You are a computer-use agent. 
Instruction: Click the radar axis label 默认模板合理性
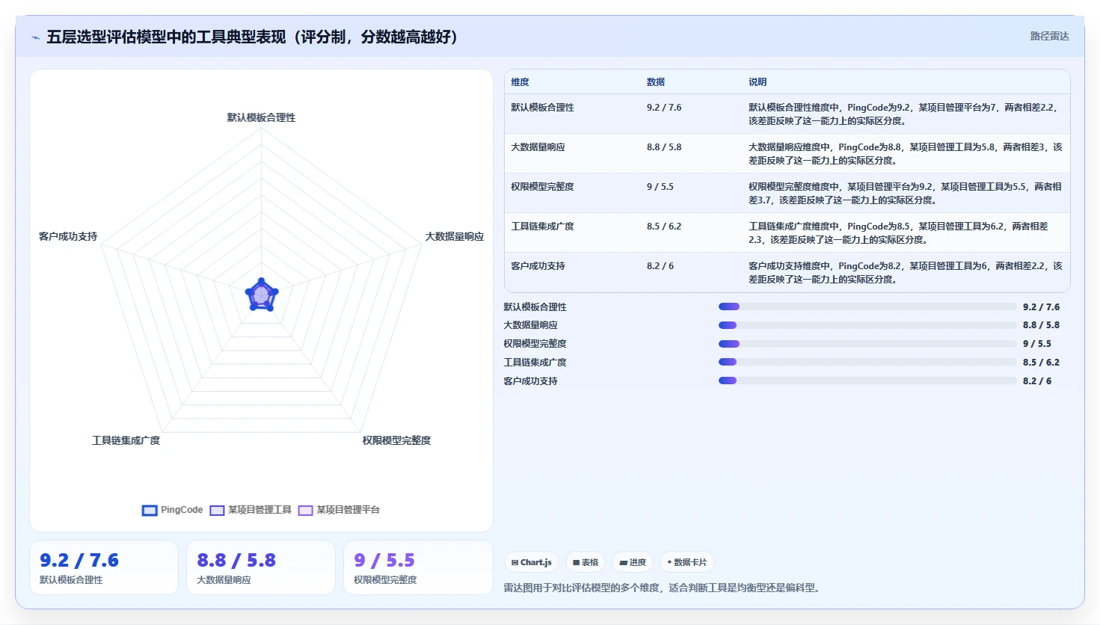coord(261,117)
